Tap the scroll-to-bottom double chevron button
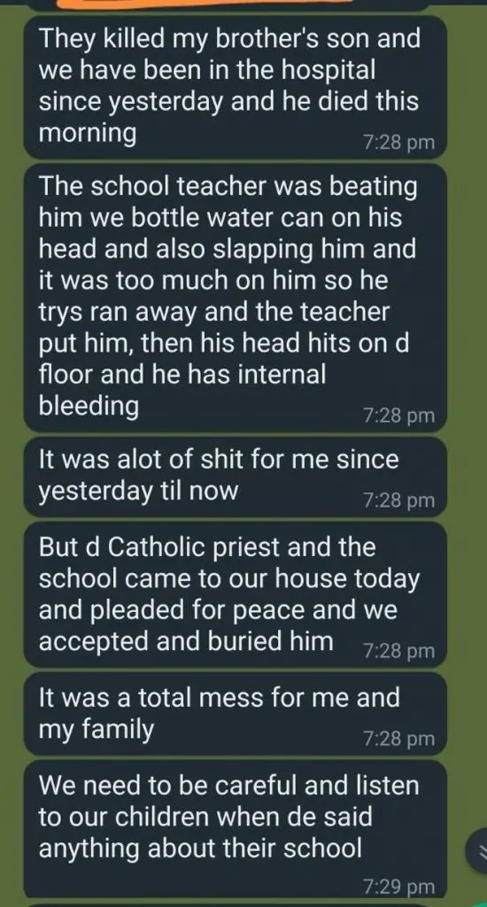 click(477, 849)
